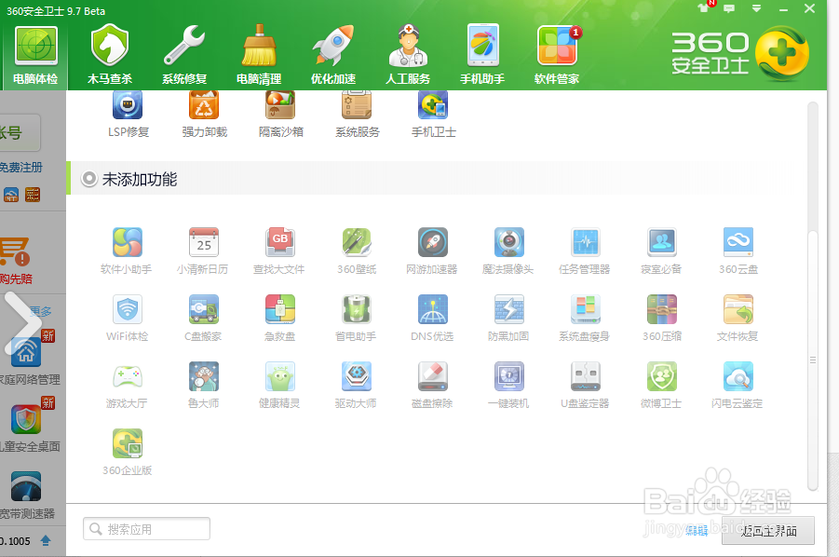Viewport: 839px width, 557px height.
Task: Launch the 手机卫士 icon
Action: click(x=432, y=105)
